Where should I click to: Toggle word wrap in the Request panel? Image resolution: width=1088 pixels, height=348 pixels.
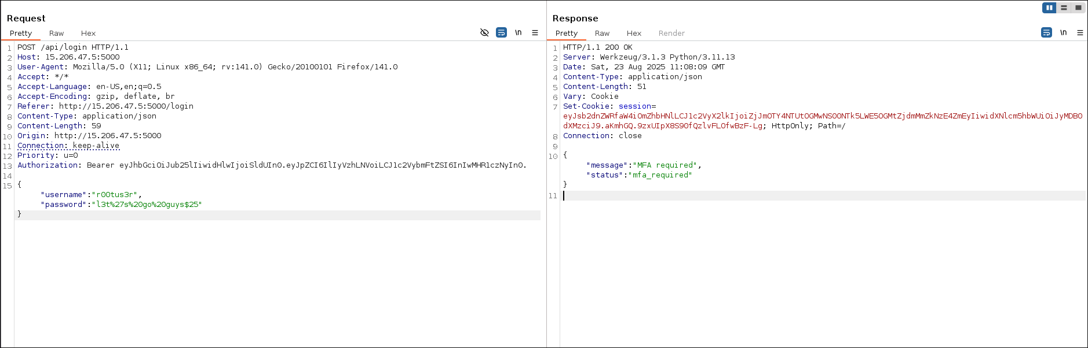(501, 32)
